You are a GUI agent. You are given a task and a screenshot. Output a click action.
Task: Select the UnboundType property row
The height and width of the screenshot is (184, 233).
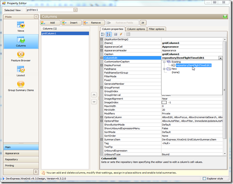163,154
